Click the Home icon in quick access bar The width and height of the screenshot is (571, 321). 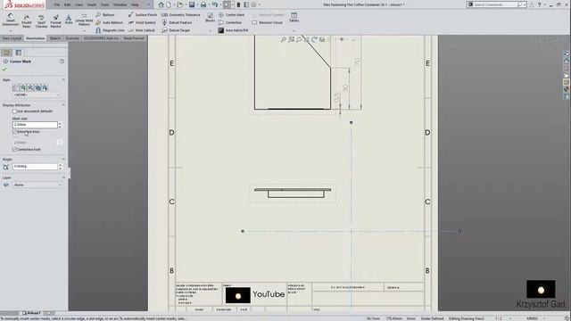pos(161,4)
